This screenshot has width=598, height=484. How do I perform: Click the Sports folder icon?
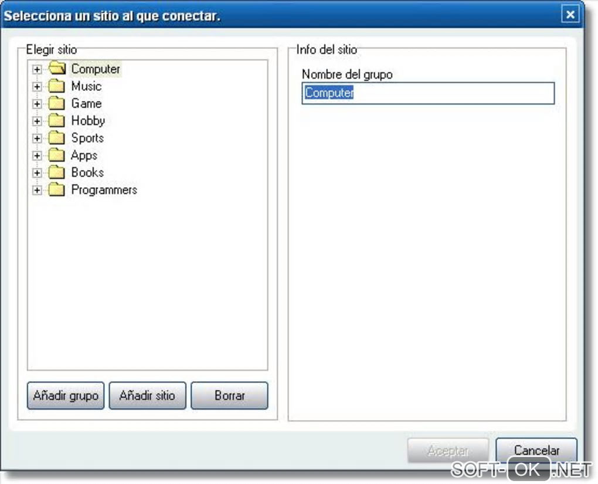[57, 138]
